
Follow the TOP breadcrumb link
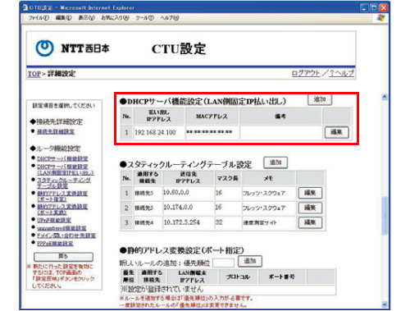pos(34,74)
